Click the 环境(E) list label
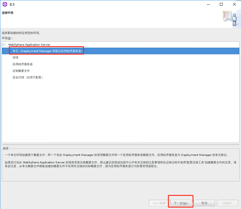The image size is (241, 209). click(x=7, y=38)
